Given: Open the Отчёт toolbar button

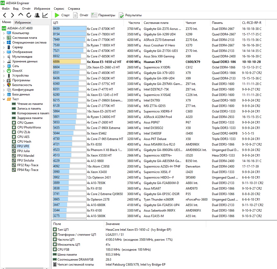Looking at the screenshot, I should [81, 15].
